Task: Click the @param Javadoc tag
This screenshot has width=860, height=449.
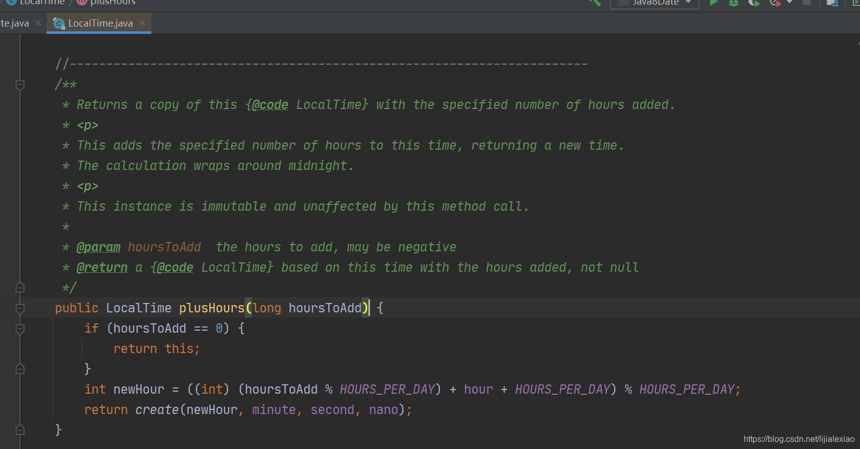Action: [x=99, y=247]
